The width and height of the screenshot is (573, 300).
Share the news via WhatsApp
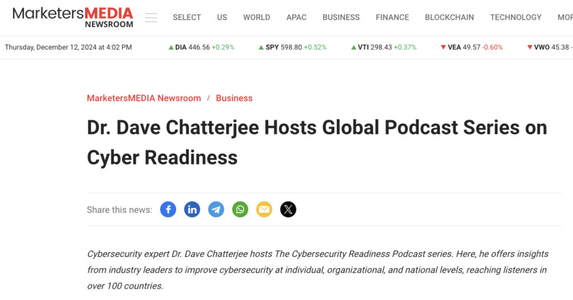[x=240, y=209]
